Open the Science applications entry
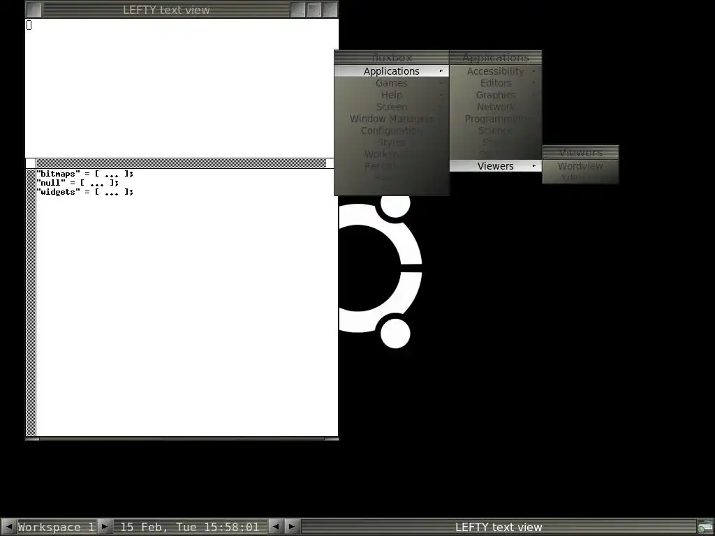Screen dimensions: 715x536 (x=496, y=131)
